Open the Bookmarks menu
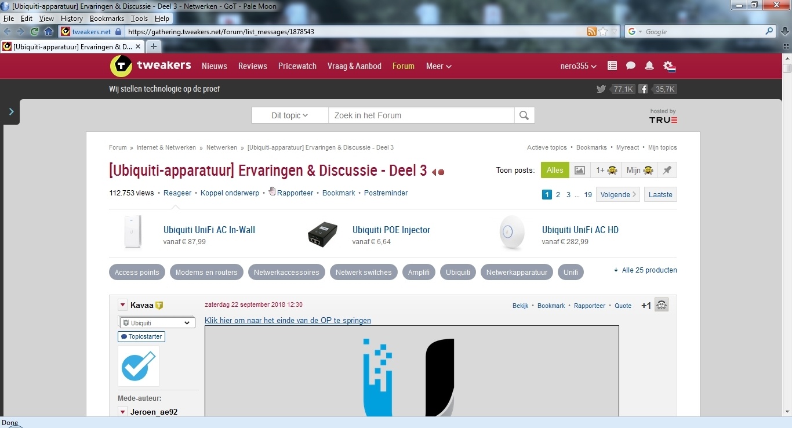The width and height of the screenshot is (792, 428). (x=107, y=19)
